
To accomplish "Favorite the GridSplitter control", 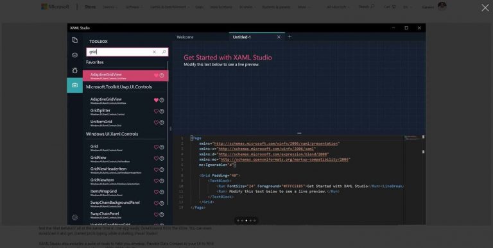I will [156, 112].
